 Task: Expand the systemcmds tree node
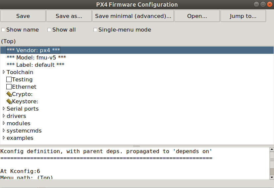4,131
